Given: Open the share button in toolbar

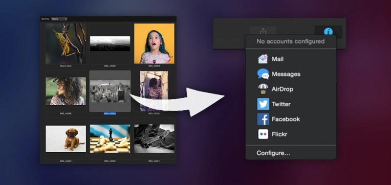Looking at the screenshot, I should coord(263,31).
